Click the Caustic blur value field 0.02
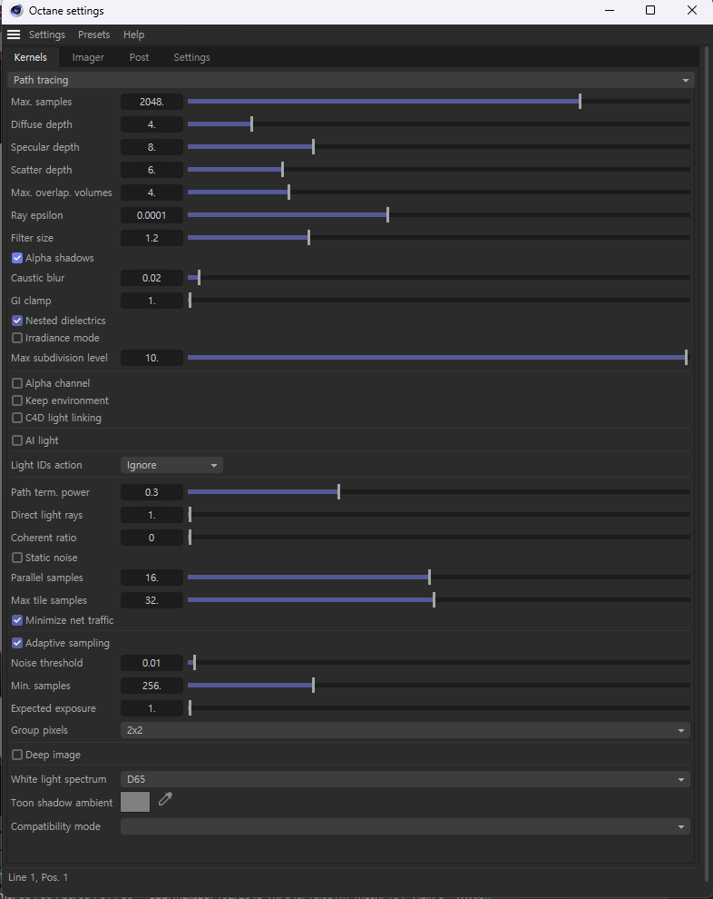The image size is (713, 899). (x=151, y=278)
